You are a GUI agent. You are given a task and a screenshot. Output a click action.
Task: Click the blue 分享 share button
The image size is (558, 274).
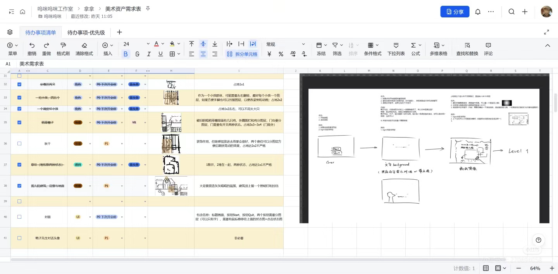pos(455,12)
